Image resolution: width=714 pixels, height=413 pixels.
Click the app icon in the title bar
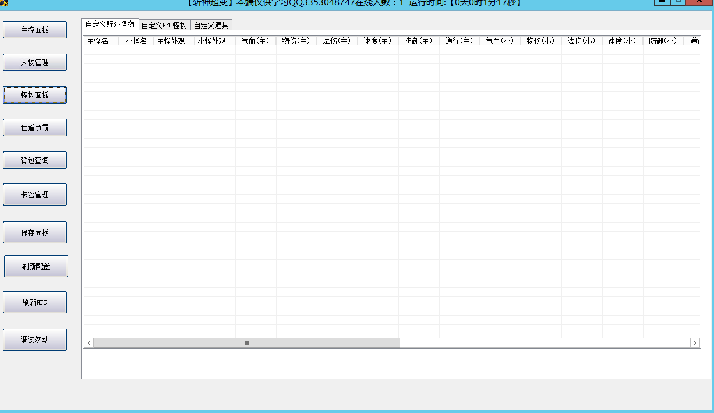4,3
